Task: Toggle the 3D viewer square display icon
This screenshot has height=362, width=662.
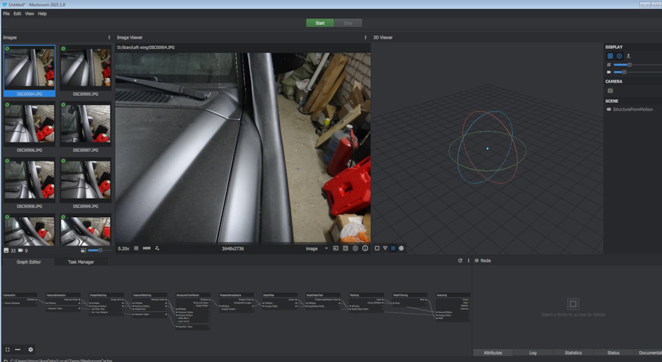Action: (x=377, y=248)
